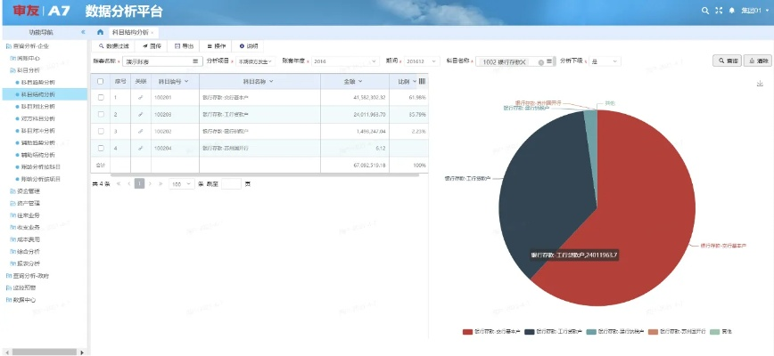Screen dimensions: 774x356
Task: Click the 查询 search button
Action: [727, 61]
